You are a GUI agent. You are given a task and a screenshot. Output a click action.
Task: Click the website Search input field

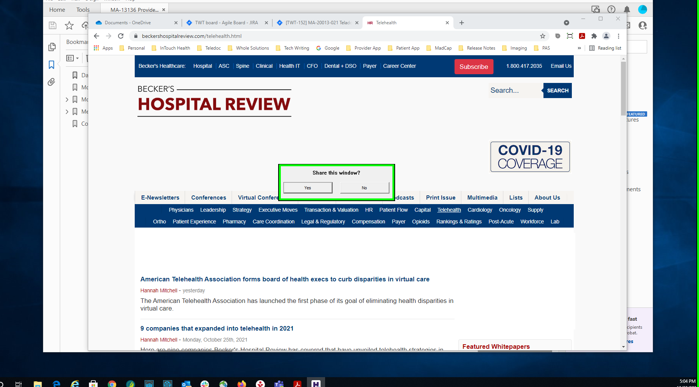(x=515, y=91)
